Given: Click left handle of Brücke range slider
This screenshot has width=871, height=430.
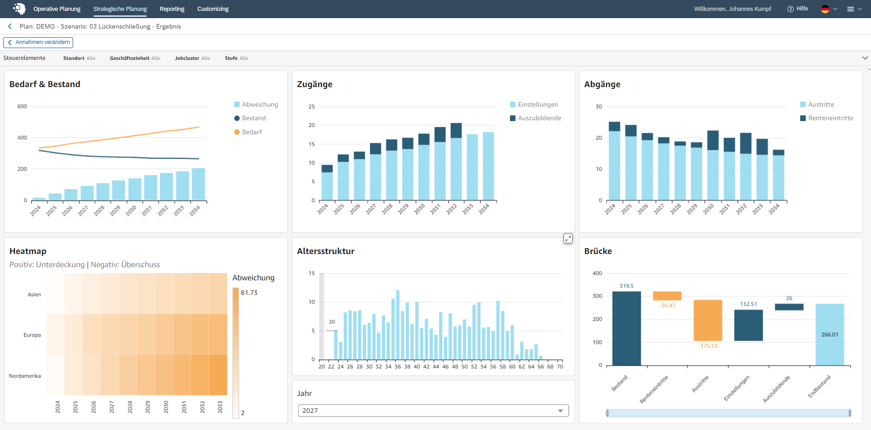Looking at the screenshot, I should click(x=607, y=413).
